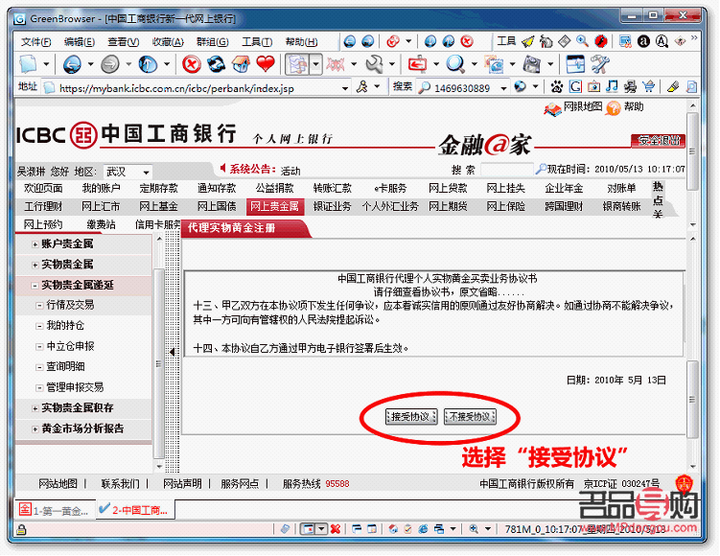Select 中立仓申报 in the left tree
This screenshot has height=556, width=720.
pyautogui.click(x=70, y=346)
